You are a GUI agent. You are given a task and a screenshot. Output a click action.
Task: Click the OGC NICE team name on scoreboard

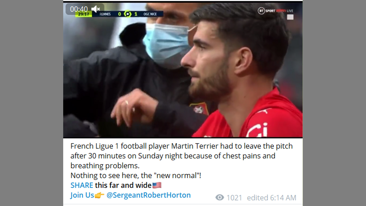coord(150,14)
